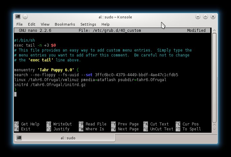The height and width of the screenshot is (157, 231).
Task: Open the Settings menu
Action: (88, 24)
